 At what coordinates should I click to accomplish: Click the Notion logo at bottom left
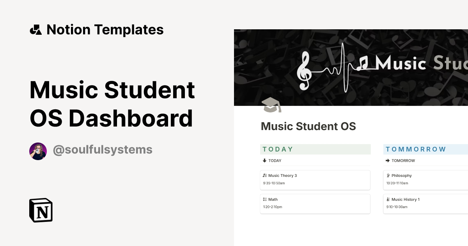coord(41,210)
